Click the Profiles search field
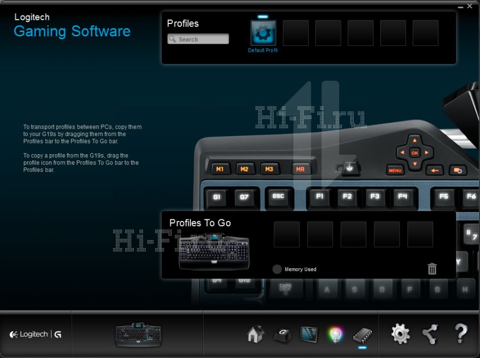Image resolution: width=480 pixels, height=358 pixels. pos(202,39)
